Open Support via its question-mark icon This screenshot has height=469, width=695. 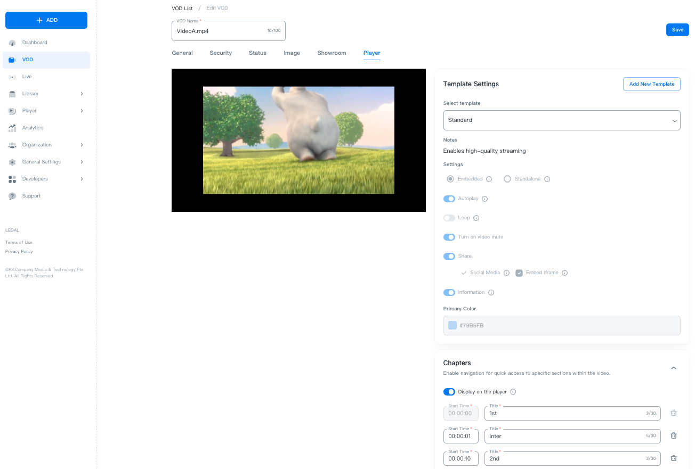click(x=12, y=196)
